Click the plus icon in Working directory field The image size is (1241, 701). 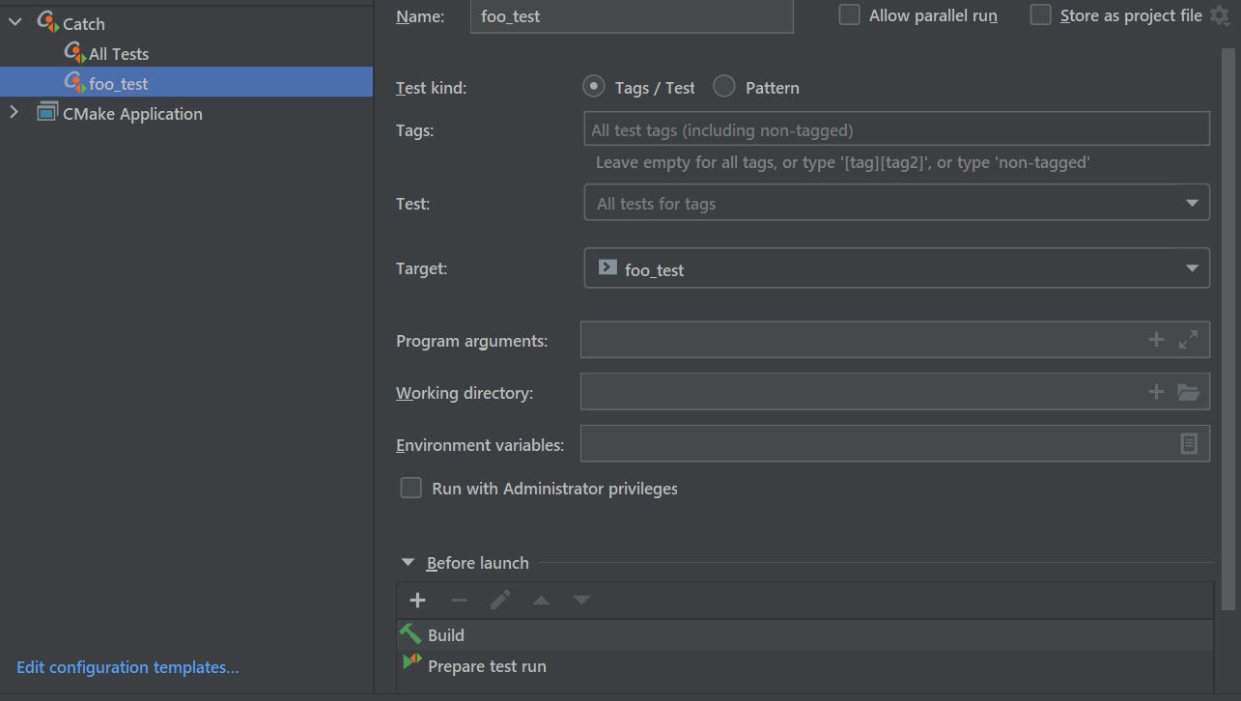pos(1156,392)
